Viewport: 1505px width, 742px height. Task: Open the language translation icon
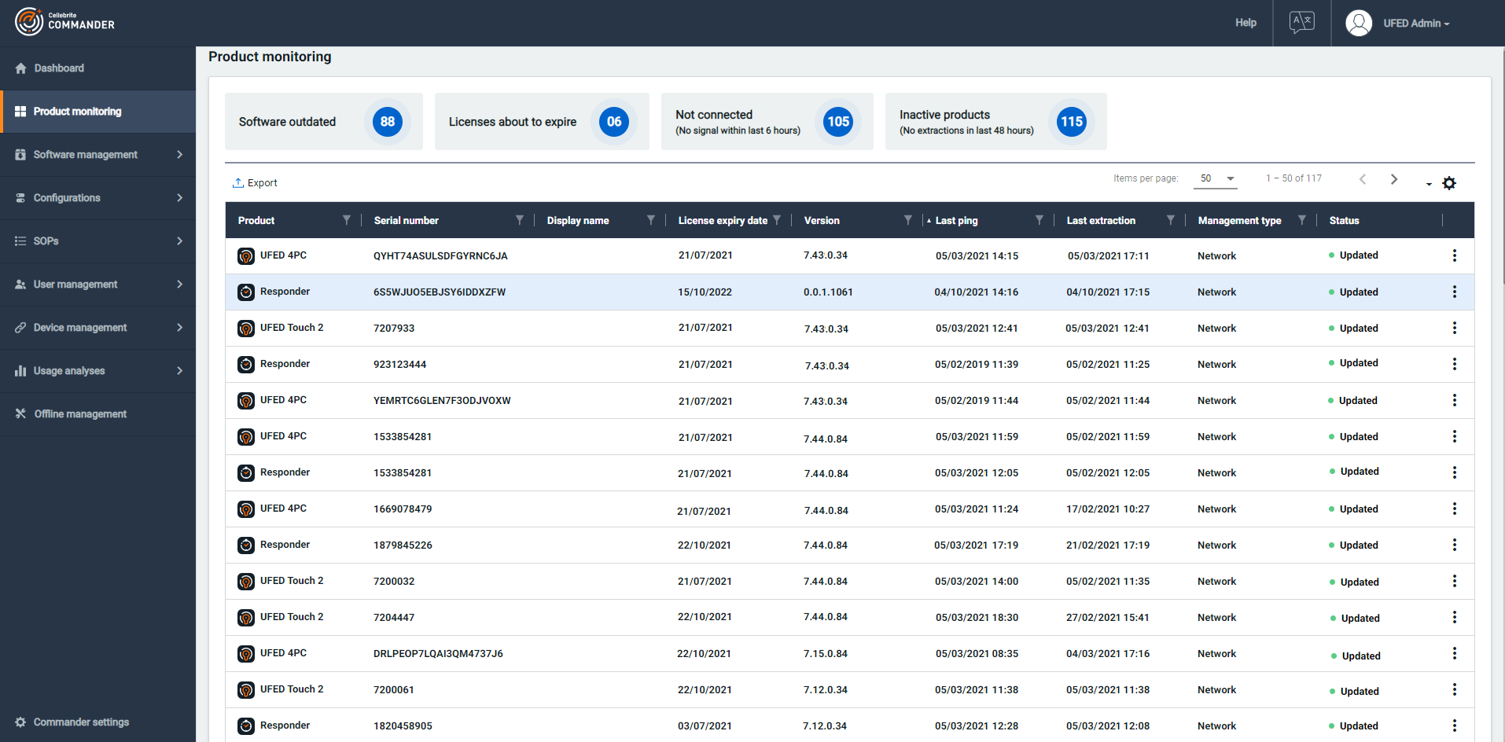point(1301,22)
